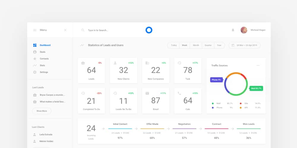The width and height of the screenshot is (297, 148).
Task: Click the building icon on New Companies card
Action: (147, 63)
